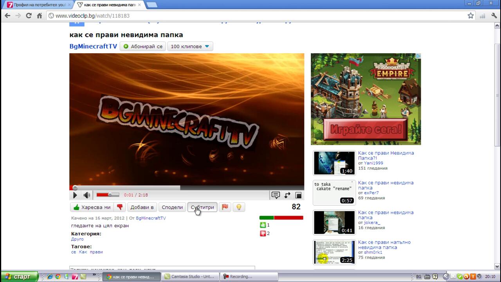Click the red thumbs-down dislike icon
This screenshot has height=282, width=501.
point(120,207)
